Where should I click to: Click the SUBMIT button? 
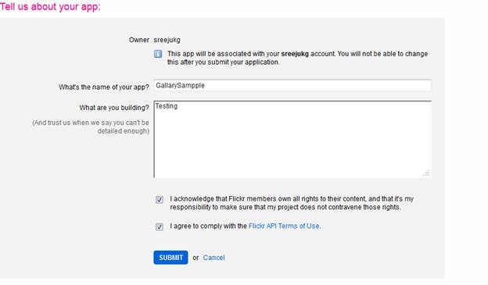(170, 258)
